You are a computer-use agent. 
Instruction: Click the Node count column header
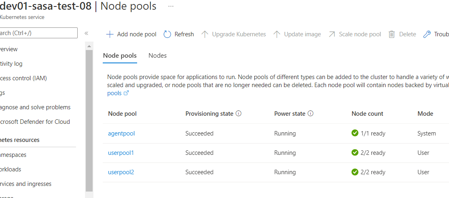pos(367,114)
